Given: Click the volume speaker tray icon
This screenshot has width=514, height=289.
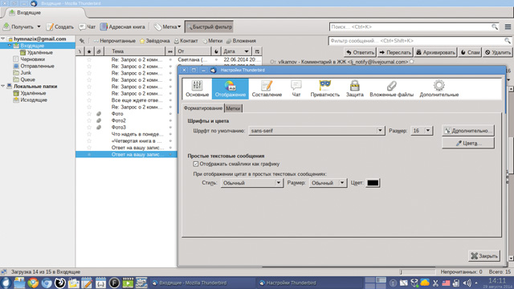Looking at the screenshot, I should click(467, 283).
